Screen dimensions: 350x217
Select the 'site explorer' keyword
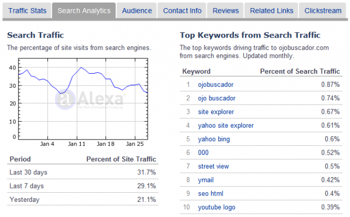tap(216, 112)
